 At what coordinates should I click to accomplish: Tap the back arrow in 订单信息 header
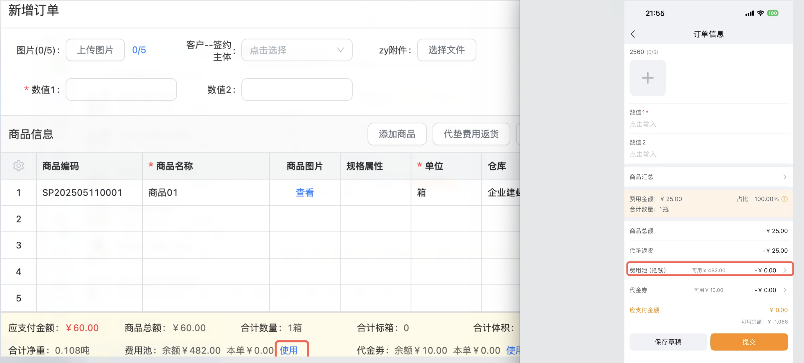click(633, 34)
